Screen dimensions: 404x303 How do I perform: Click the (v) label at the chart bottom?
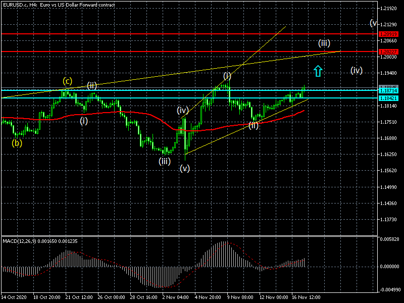point(185,169)
